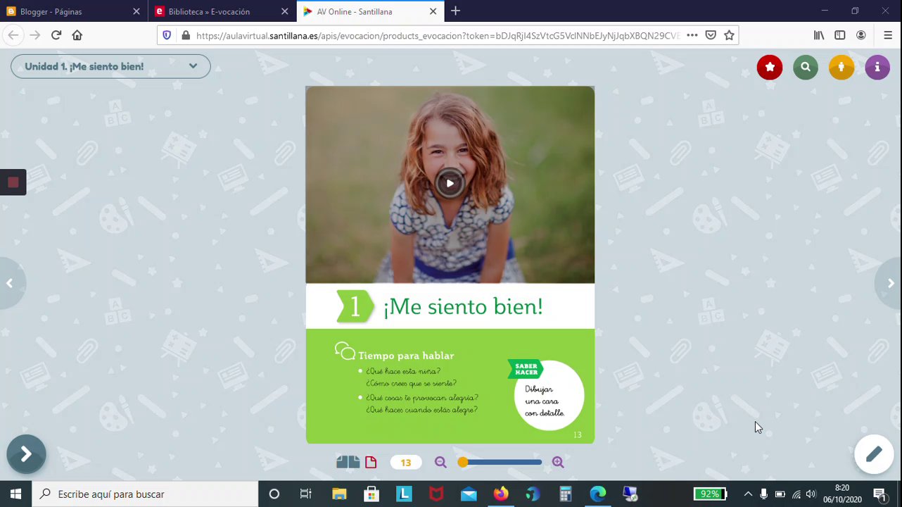
Task: Click the zoom level slider handle
Action: pos(462,463)
